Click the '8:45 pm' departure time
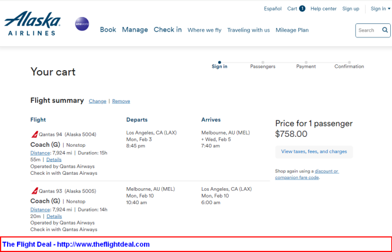This screenshot has height=252, width=392. pos(136,146)
